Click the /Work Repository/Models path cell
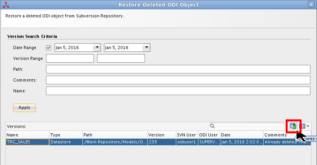 (x=115, y=142)
